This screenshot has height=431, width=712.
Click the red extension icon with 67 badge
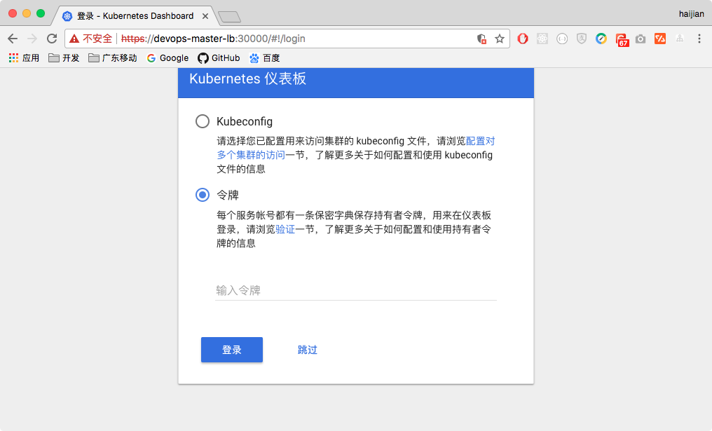point(622,39)
